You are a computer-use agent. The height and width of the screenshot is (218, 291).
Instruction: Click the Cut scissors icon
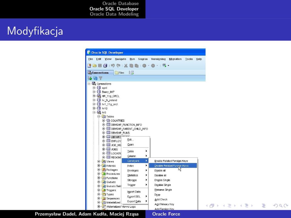click(x=126, y=66)
